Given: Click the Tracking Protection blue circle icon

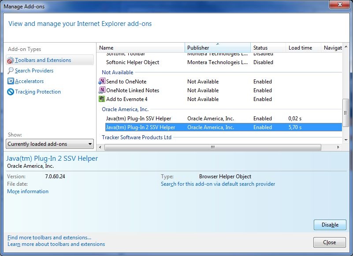Looking at the screenshot, I should tap(11, 92).
